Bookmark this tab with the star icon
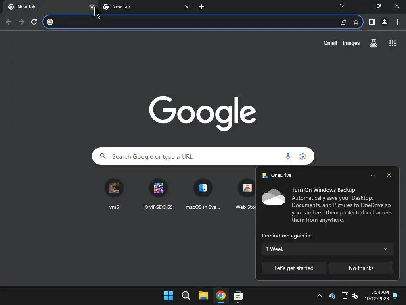The image size is (406, 305). click(356, 22)
